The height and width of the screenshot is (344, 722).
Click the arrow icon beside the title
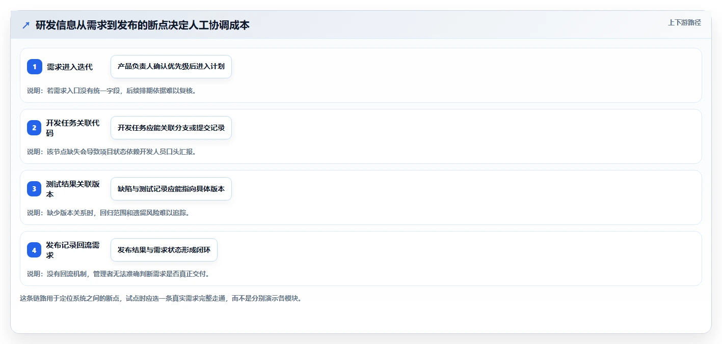[x=26, y=25]
